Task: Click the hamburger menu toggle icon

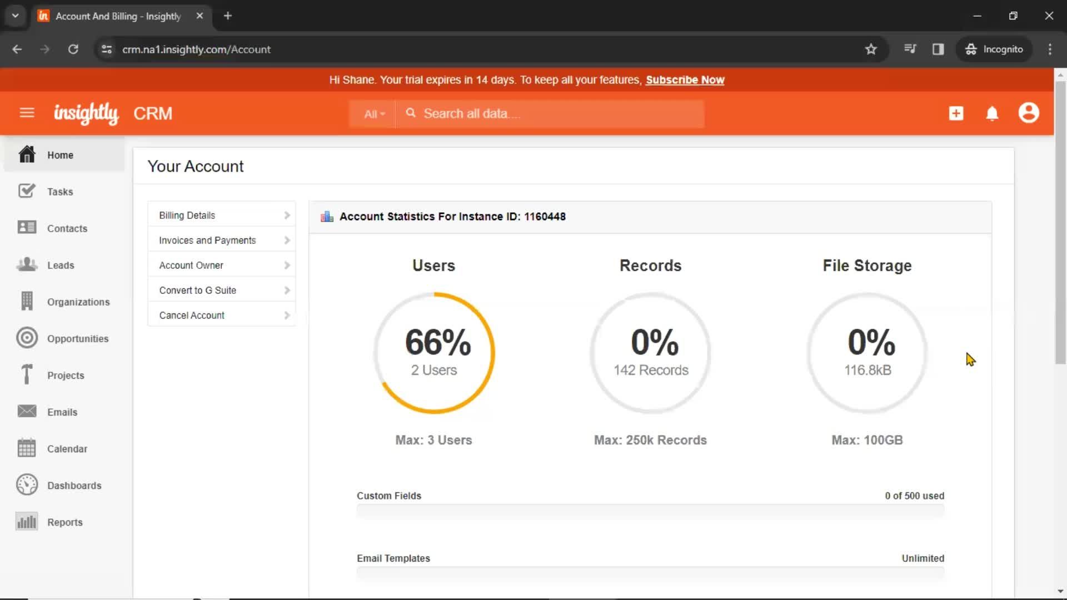Action: [27, 113]
